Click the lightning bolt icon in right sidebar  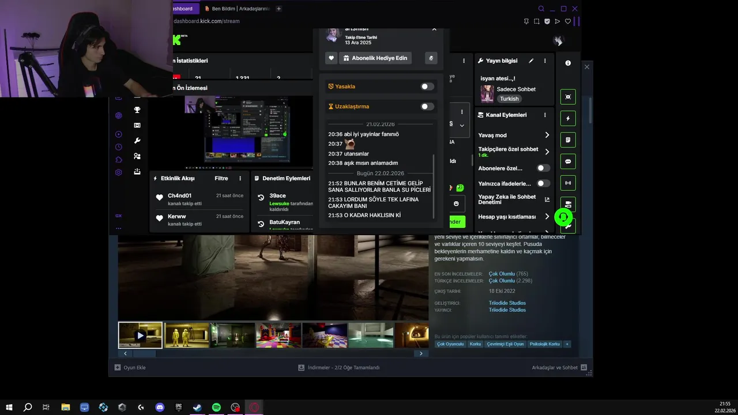[568, 118]
